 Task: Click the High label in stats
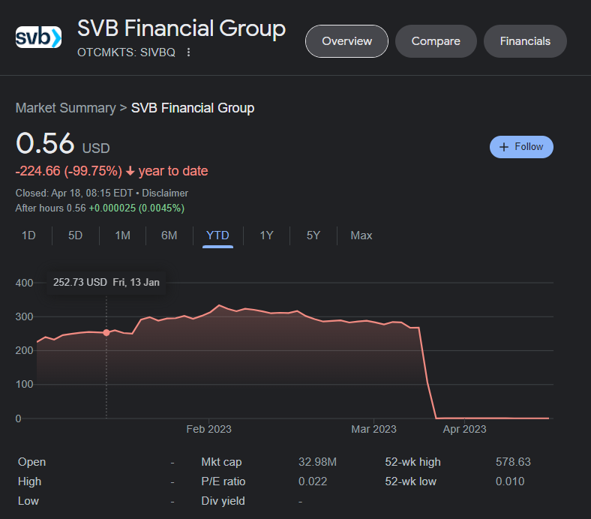(x=29, y=481)
